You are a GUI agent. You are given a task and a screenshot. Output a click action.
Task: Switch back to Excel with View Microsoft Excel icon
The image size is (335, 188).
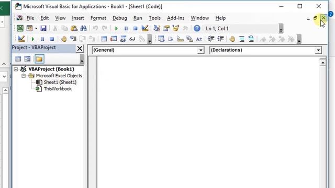pos(20,28)
